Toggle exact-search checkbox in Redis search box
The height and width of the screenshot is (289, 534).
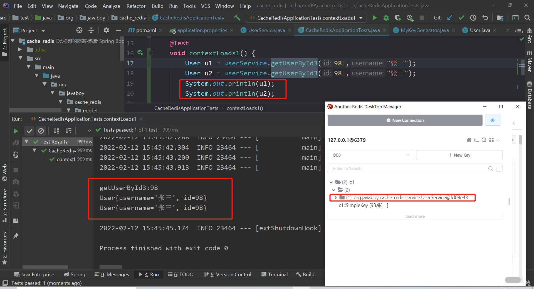click(498, 169)
